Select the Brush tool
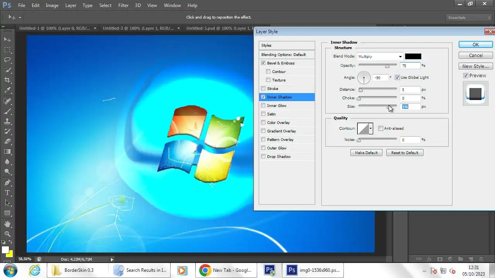Viewport: 495px width, 278px height. coord(7,111)
